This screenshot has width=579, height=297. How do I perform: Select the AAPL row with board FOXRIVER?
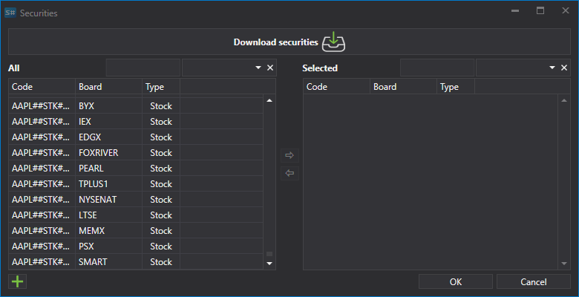pos(136,152)
